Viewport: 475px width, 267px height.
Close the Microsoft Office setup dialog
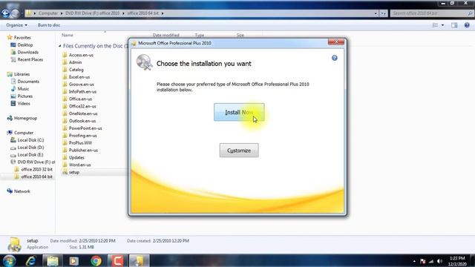click(x=336, y=42)
